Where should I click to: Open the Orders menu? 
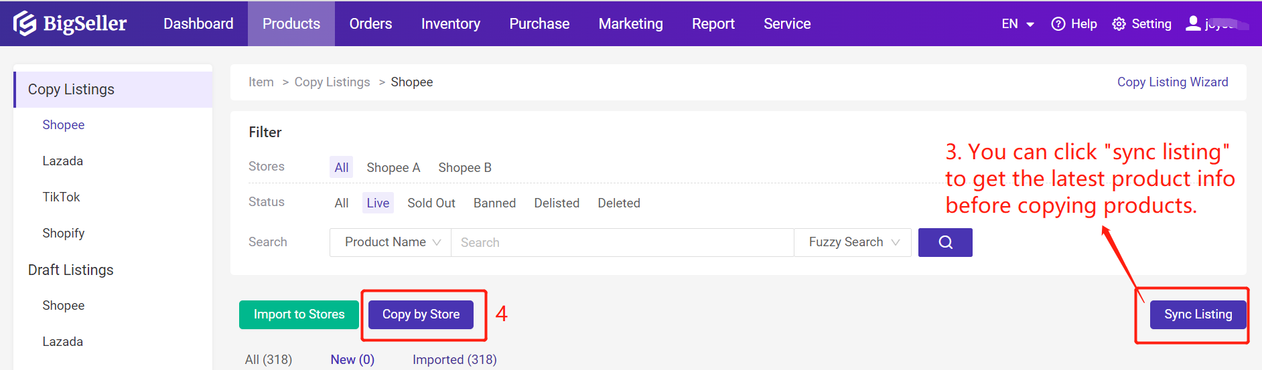coord(370,23)
